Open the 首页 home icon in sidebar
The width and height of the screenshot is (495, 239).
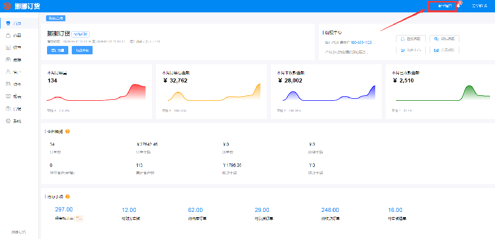tap(13, 23)
